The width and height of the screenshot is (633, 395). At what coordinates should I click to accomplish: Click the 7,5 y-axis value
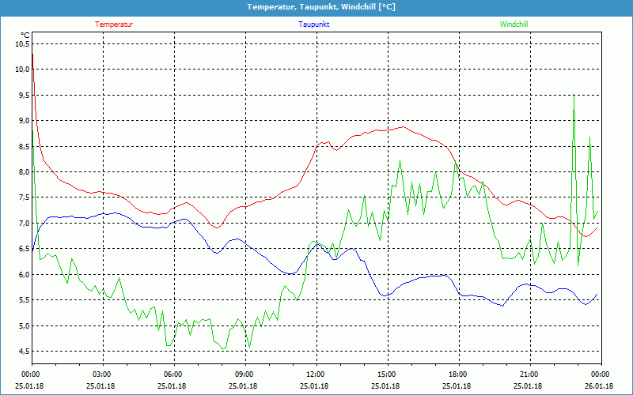[24, 197]
